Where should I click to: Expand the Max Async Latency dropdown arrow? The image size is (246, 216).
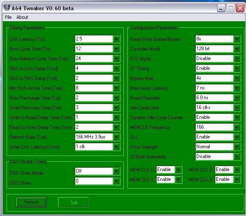(x=237, y=88)
